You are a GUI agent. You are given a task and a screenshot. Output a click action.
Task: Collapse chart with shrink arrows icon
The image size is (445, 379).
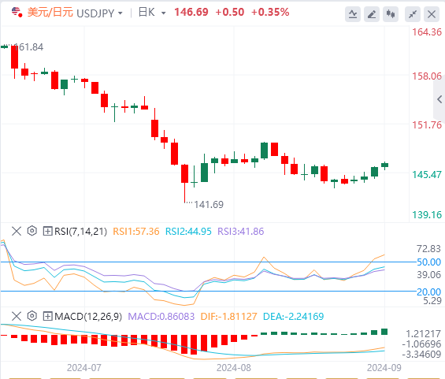(x=413, y=14)
